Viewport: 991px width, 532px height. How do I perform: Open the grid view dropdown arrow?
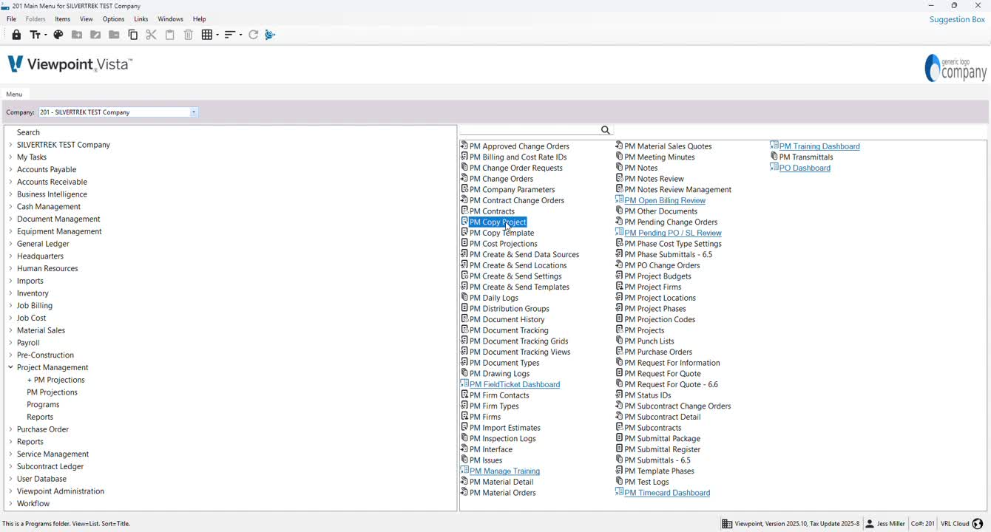pos(217,35)
